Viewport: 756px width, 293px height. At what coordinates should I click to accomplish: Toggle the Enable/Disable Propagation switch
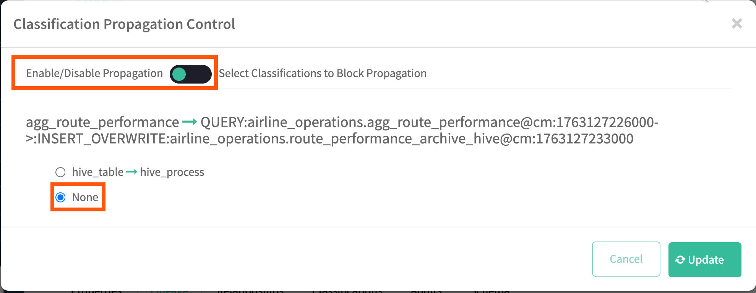pos(190,74)
